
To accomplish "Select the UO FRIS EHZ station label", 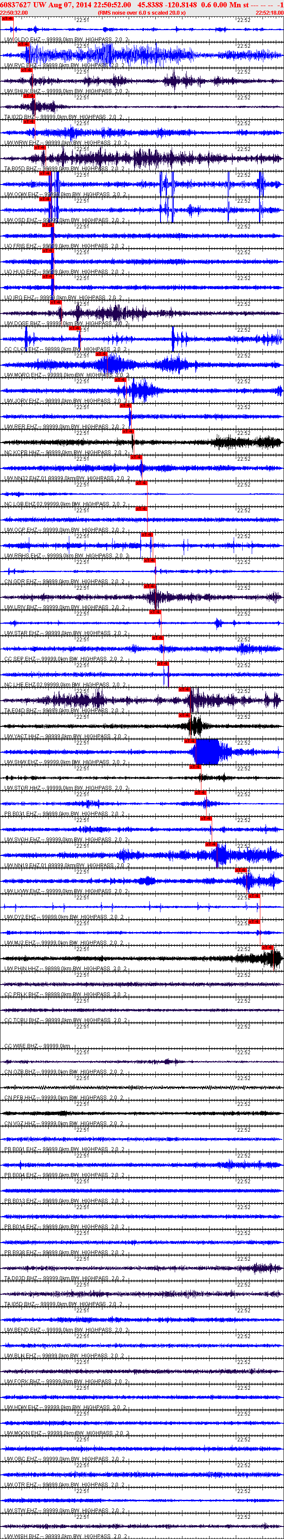I will tap(64, 246).
